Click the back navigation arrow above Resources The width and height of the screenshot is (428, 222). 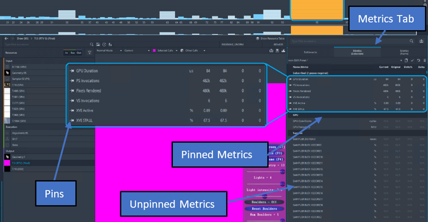[x=6, y=39]
